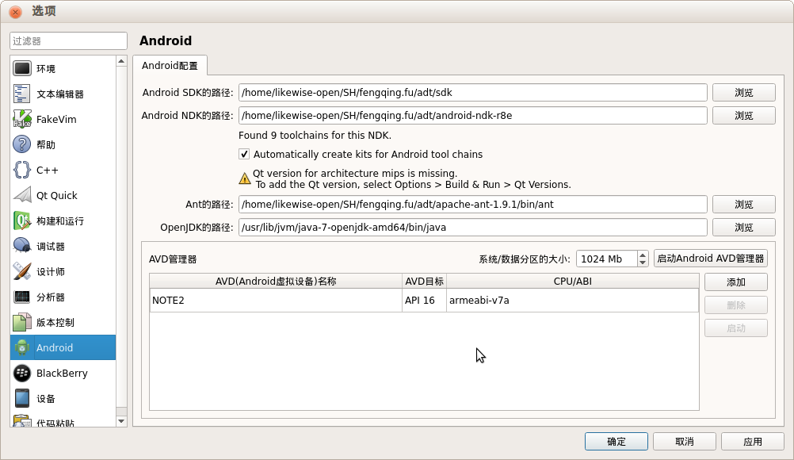Browse for the OpenJDK path

pos(744,228)
